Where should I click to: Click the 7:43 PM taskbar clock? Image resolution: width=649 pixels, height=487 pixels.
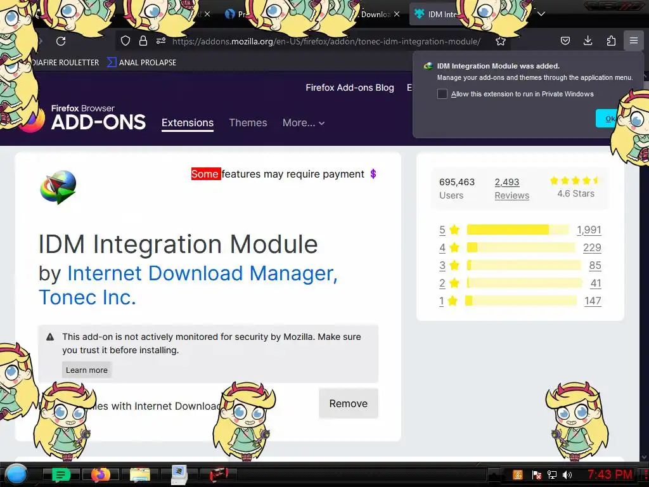coord(610,474)
